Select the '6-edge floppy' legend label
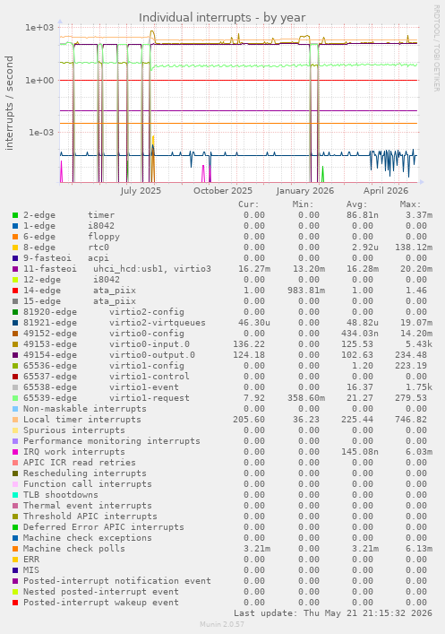The width and height of the screenshot is (445, 634). pyautogui.click(x=72, y=237)
